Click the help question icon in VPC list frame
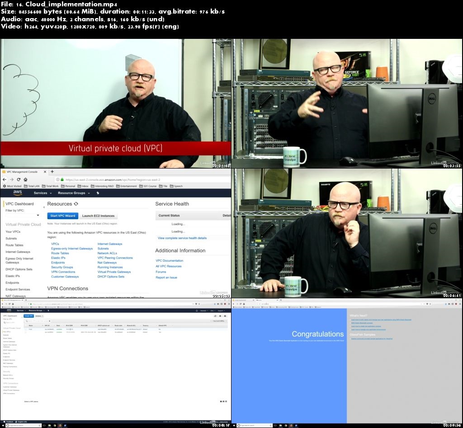This screenshot has height=428, width=463. coord(225,316)
